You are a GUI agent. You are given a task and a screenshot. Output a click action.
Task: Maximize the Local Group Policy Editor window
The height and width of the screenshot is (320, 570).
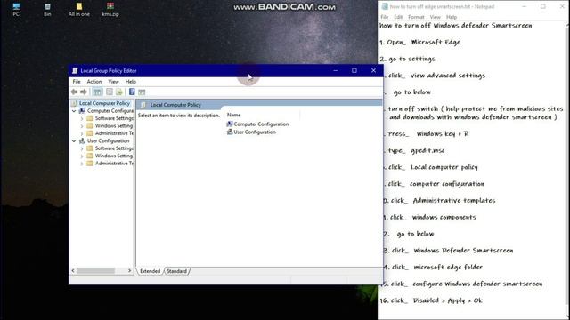click(x=354, y=71)
